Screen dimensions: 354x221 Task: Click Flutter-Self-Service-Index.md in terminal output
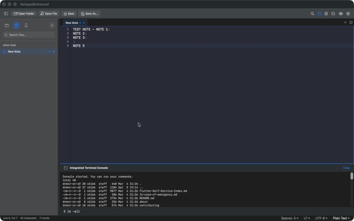pos(163,191)
